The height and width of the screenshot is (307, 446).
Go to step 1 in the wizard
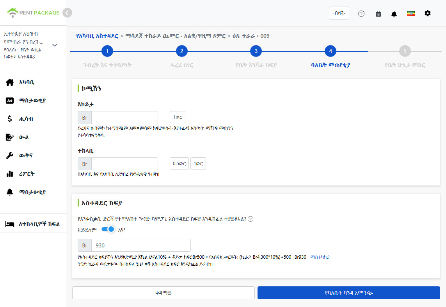pos(107,51)
